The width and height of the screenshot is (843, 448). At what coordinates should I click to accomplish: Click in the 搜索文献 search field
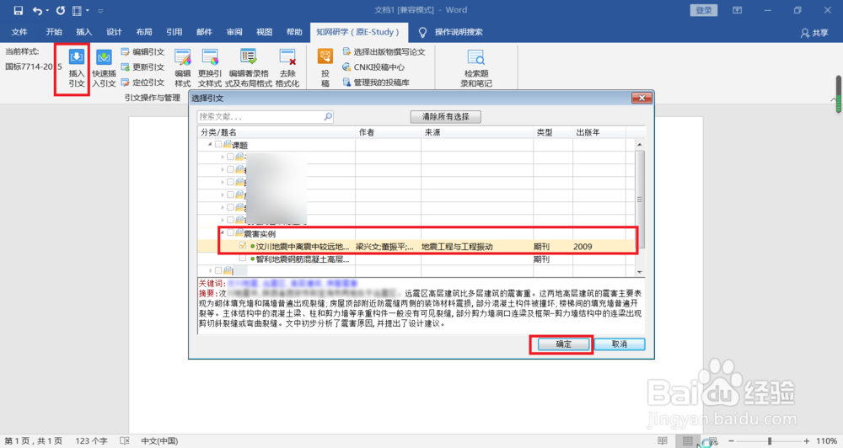pos(260,116)
